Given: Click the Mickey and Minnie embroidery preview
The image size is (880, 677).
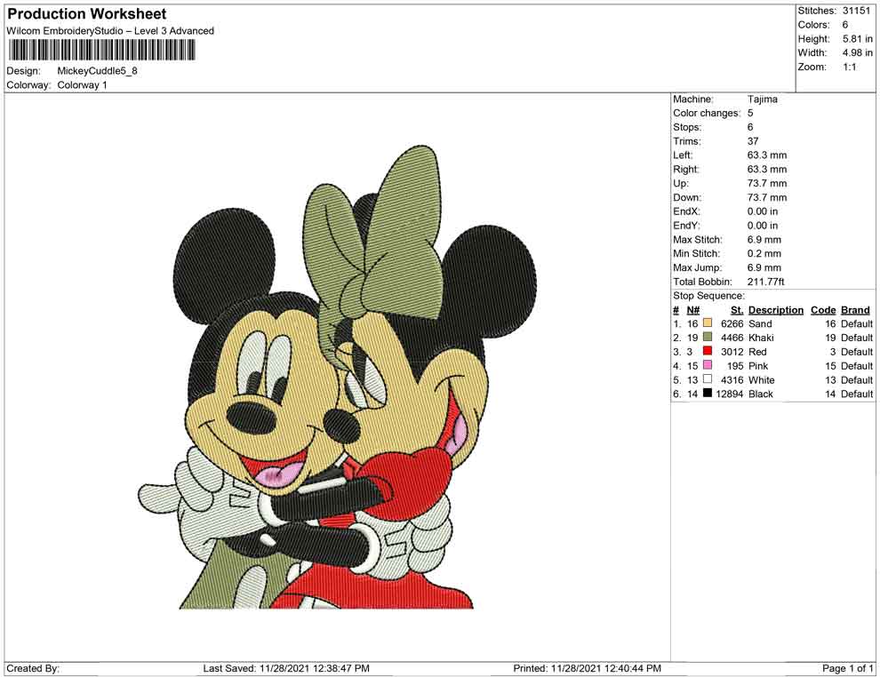Looking at the screenshot, I should 337,377.
